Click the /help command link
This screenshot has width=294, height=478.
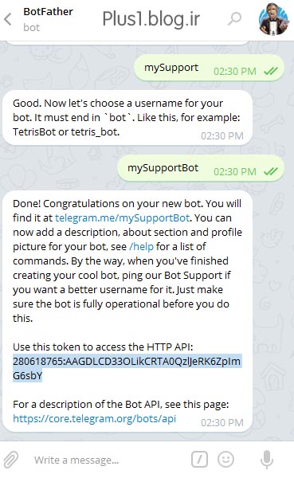point(141,246)
